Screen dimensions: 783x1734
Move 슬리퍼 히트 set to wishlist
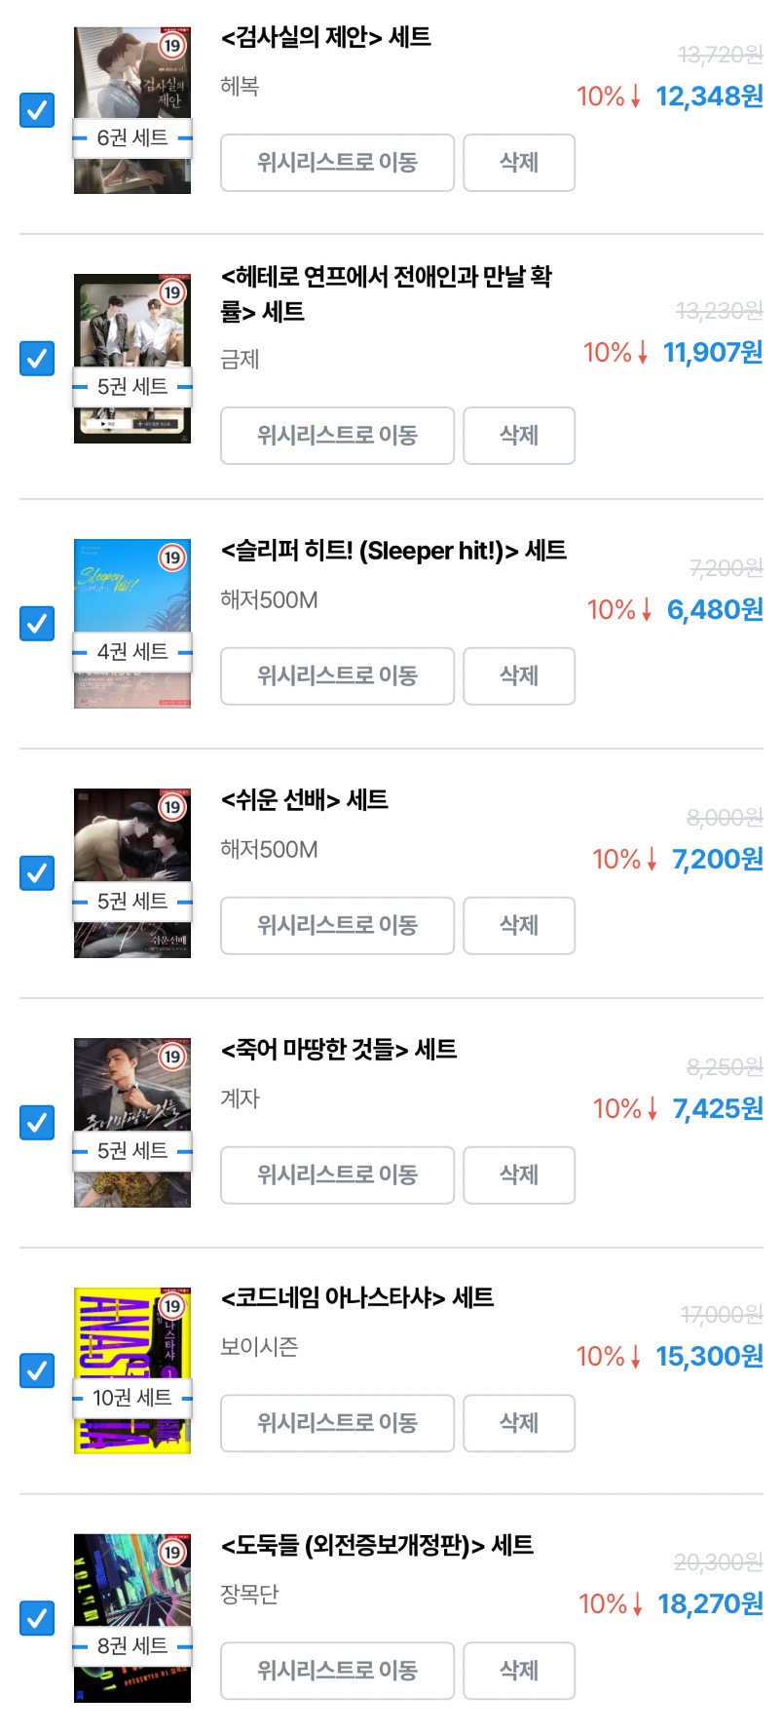coord(337,675)
